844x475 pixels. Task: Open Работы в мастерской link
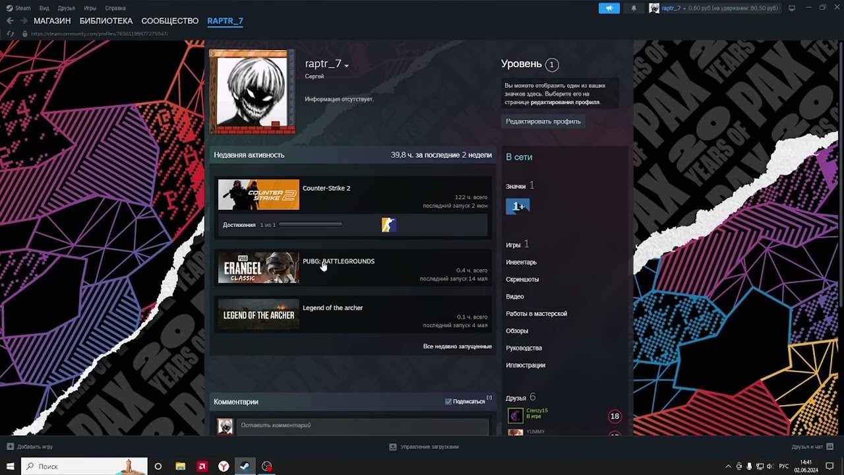(x=536, y=313)
